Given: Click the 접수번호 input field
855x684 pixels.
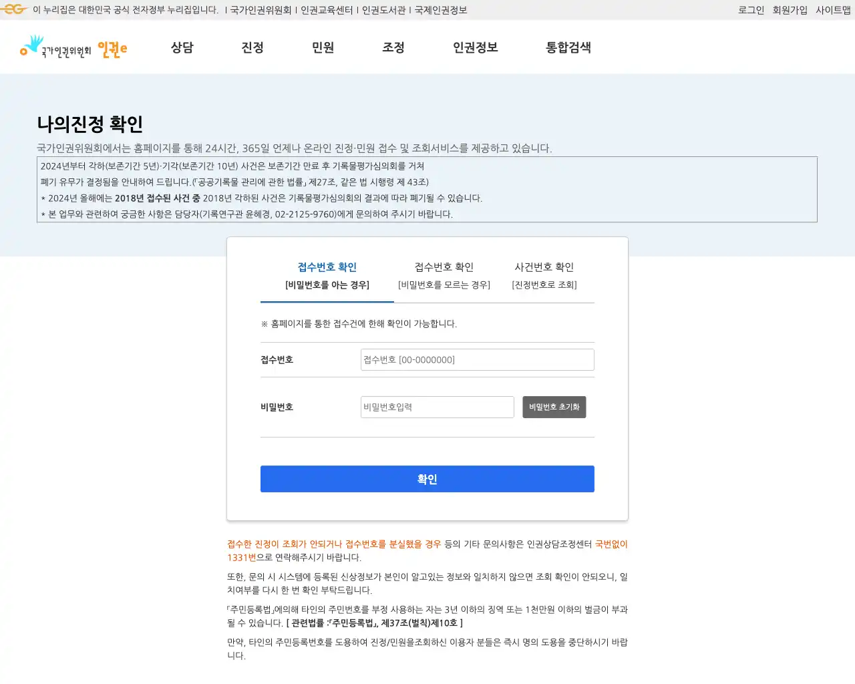Looking at the screenshot, I should coord(476,359).
